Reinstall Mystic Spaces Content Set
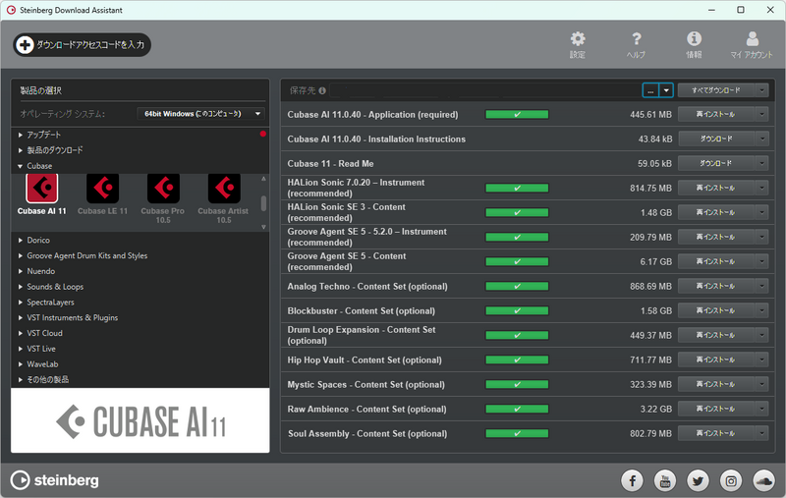 716,384
